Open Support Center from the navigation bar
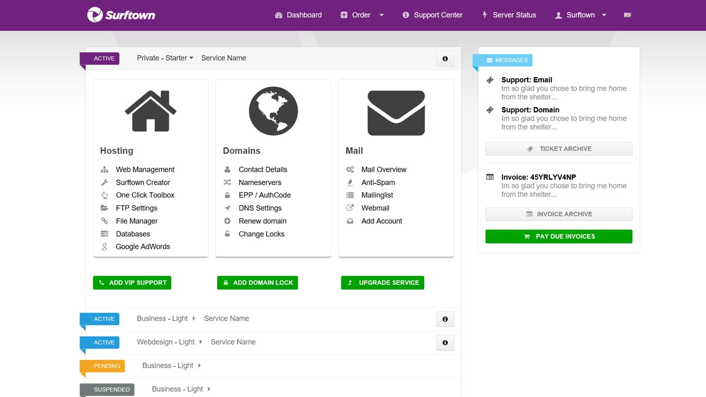 [432, 15]
